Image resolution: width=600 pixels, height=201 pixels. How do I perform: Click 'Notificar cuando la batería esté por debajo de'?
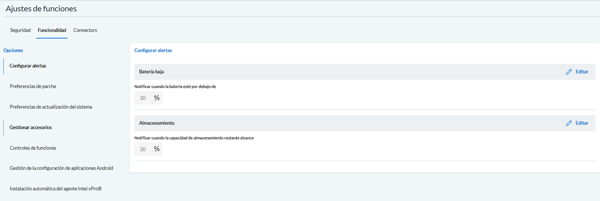pyautogui.click(x=175, y=87)
